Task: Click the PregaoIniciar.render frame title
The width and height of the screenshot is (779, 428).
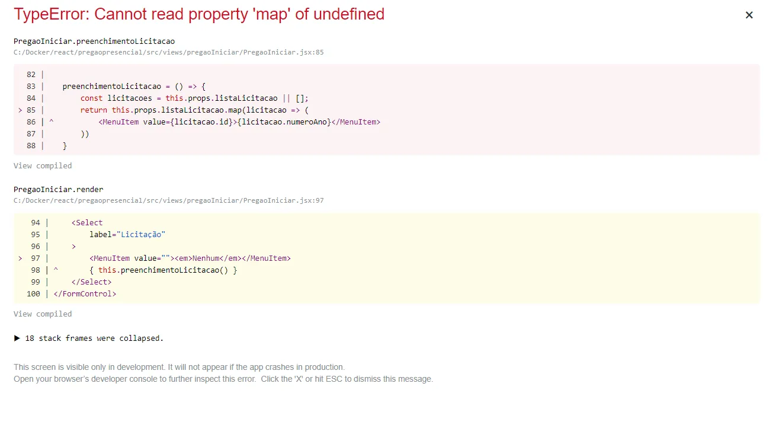Action: (59, 190)
